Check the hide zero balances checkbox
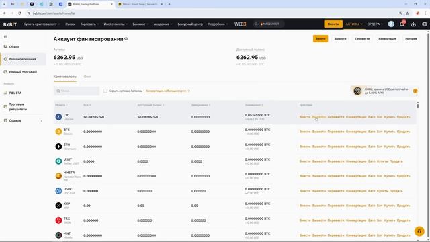This screenshot has height=242, width=430. pyautogui.click(x=105, y=91)
